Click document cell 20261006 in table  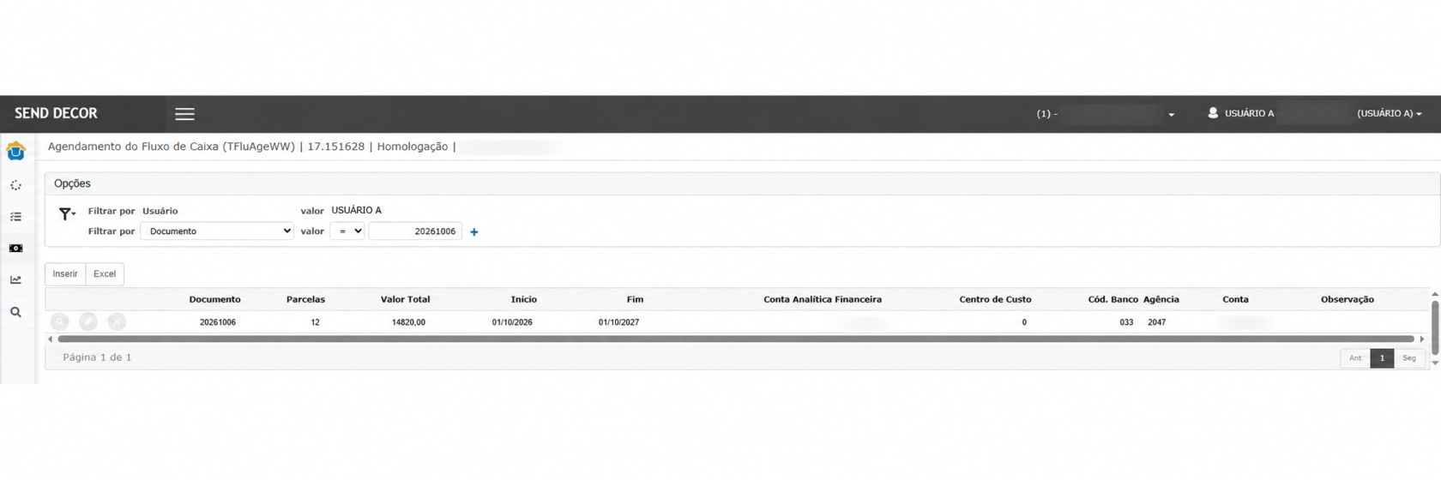(x=218, y=322)
